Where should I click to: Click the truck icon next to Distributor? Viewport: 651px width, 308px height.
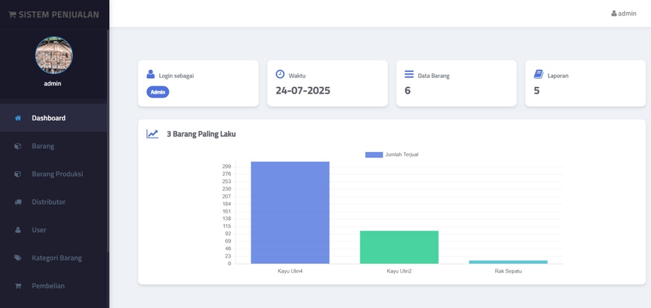pos(18,202)
